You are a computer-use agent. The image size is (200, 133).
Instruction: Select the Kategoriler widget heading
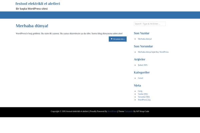click(142, 72)
